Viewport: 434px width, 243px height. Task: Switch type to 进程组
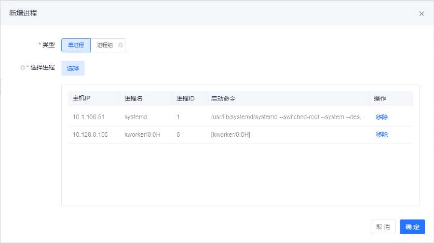(105, 45)
